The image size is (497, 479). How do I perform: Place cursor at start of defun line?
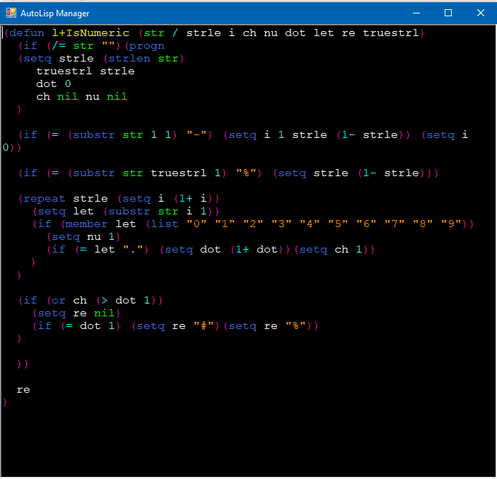(x=3, y=33)
